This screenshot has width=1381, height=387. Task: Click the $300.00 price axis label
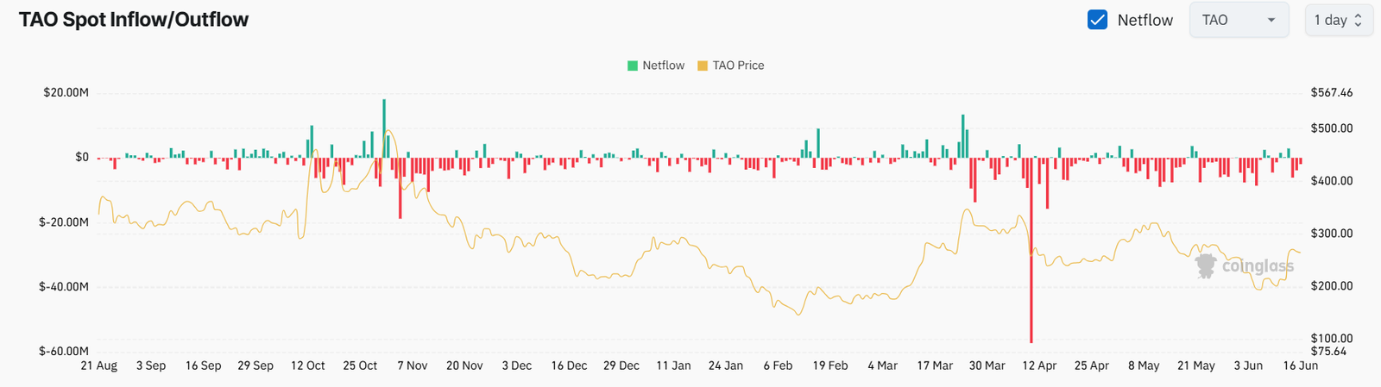tap(1332, 234)
